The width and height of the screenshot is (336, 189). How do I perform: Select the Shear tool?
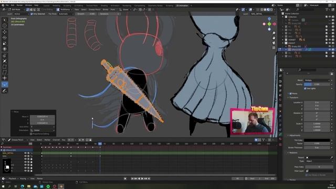(x=5, y=72)
